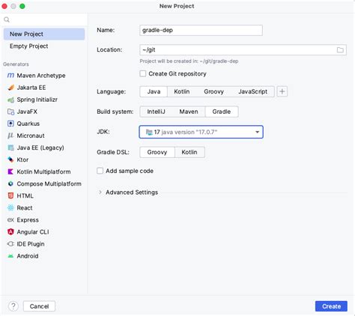Click the Spring Initializr icon

click(x=10, y=100)
